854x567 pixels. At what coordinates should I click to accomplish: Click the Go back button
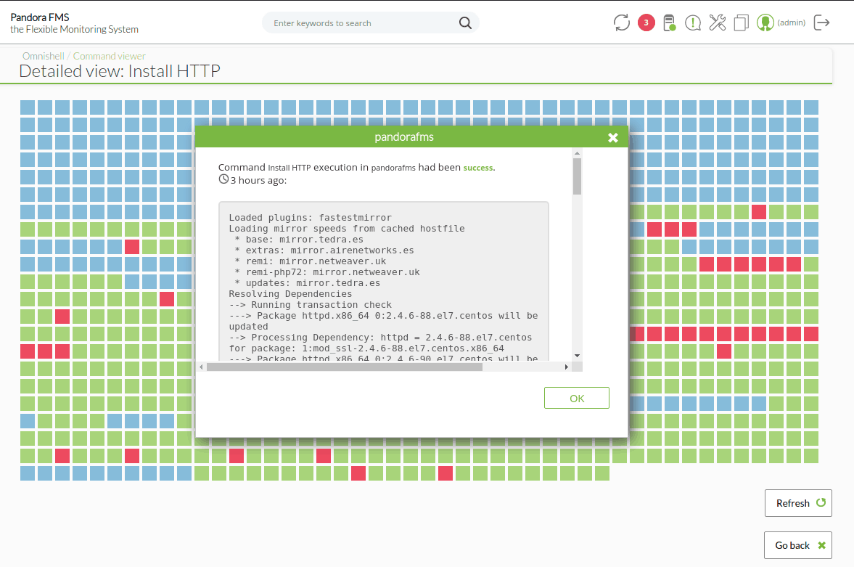[798, 545]
